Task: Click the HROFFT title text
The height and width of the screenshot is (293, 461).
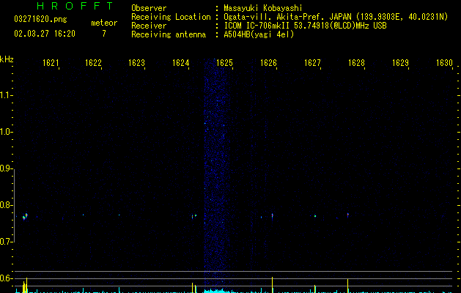Action: (75, 6)
